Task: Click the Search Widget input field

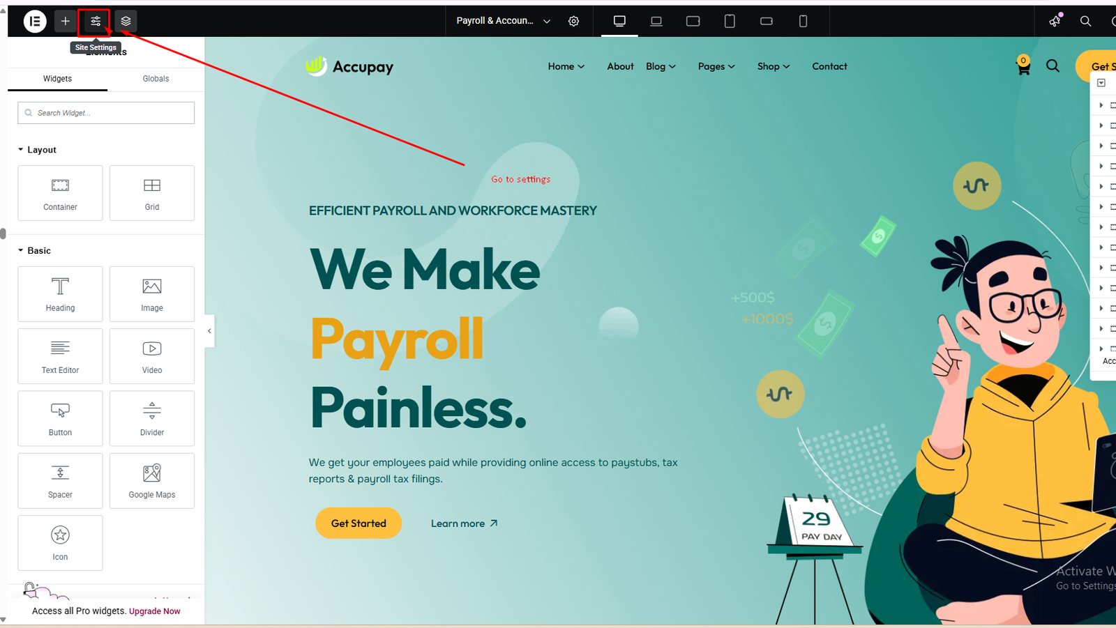Action: (x=106, y=113)
